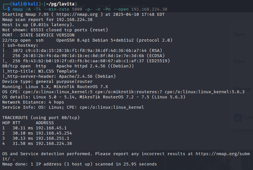The image size is (253, 170).
Task: Select the faint Contact nav item
Action: coord(102,6)
